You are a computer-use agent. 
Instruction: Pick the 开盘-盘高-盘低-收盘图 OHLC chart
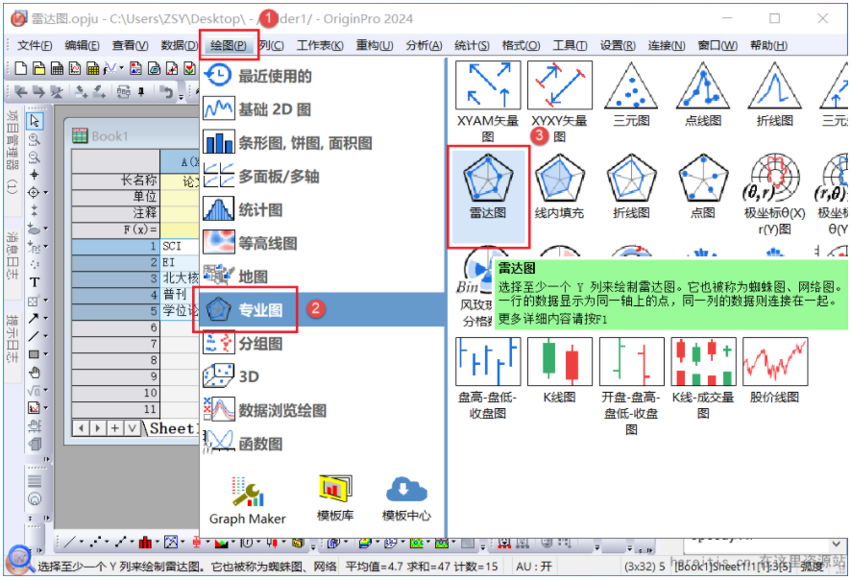(631, 386)
